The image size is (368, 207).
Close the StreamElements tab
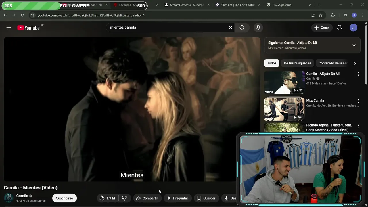tap(208, 5)
